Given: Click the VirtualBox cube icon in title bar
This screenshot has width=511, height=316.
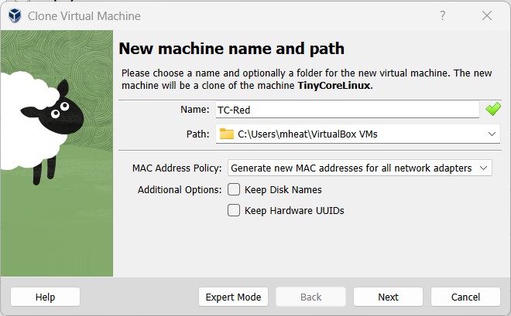Looking at the screenshot, I should click(15, 15).
